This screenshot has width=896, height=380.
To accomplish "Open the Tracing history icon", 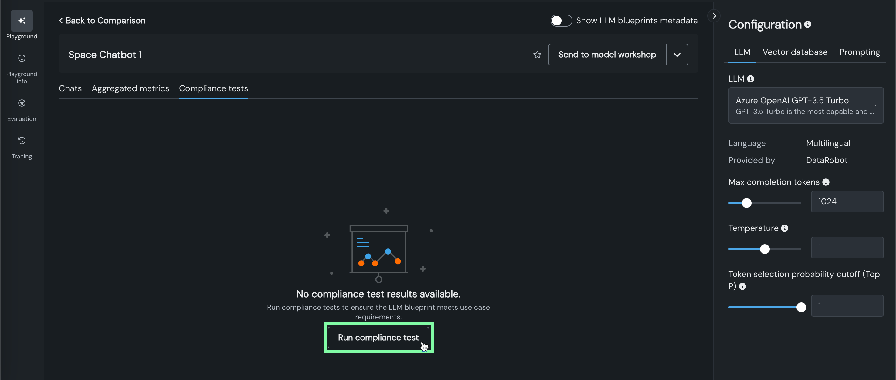I will click(x=22, y=141).
